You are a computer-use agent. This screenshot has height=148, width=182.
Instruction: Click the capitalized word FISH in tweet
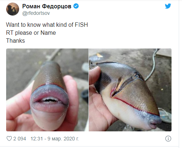pos(81,25)
